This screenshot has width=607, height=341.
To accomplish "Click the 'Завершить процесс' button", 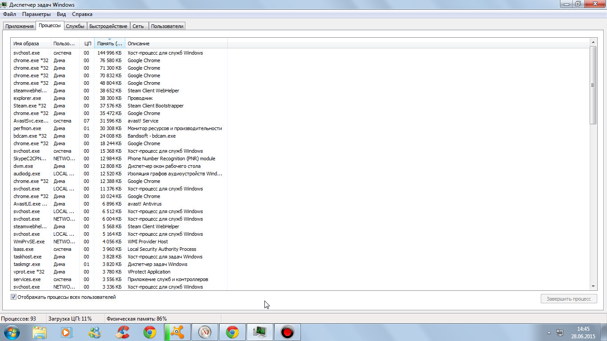I will point(569,299).
